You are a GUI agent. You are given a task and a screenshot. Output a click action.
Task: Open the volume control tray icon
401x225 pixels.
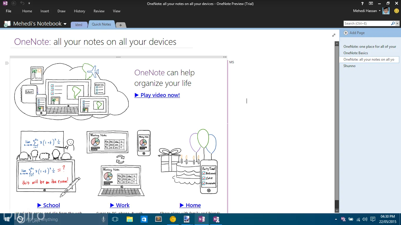(x=365, y=219)
